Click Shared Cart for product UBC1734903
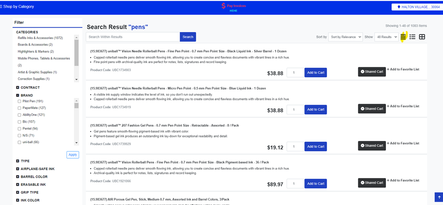Viewport: 443px width, 205px height. pyautogui.click(x=372, y=72)
